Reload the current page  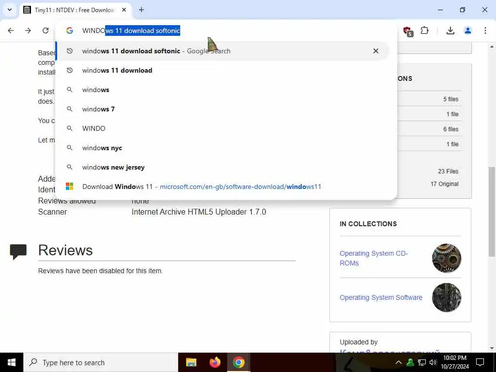coord(46,31)
